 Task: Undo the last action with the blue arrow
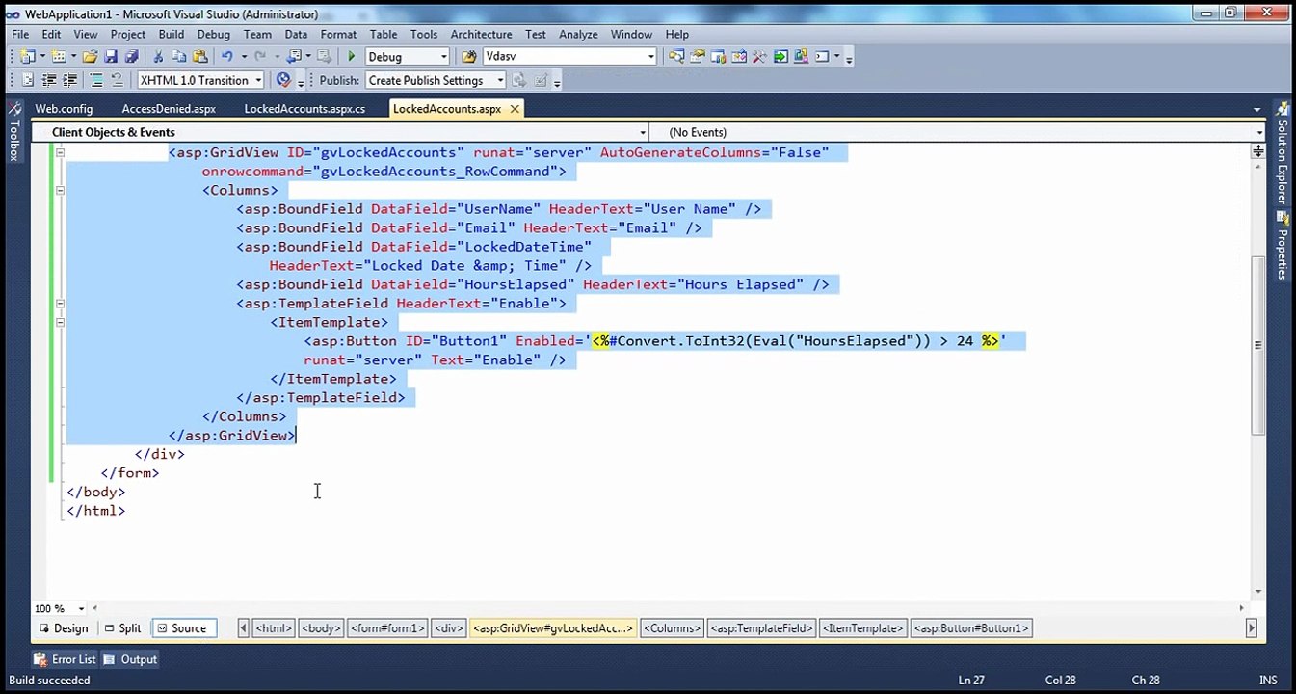click(x=226, y=57)
